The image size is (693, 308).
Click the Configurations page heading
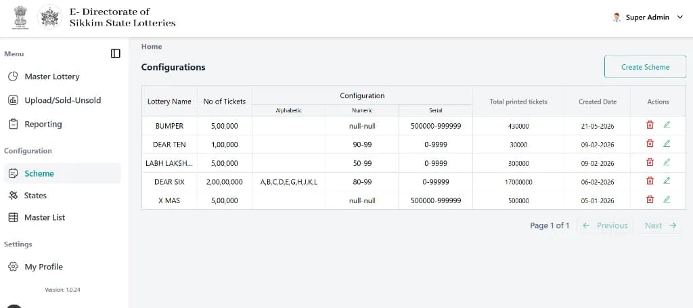(x=173, y=67)
